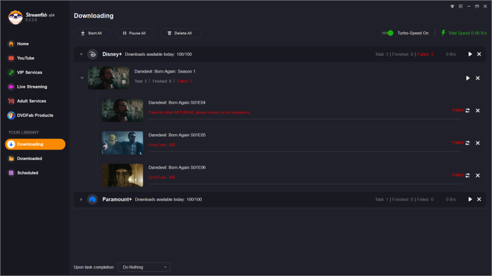Click the Pause All button
This screenshot has height=276, width=492.
tap(135, 33)
